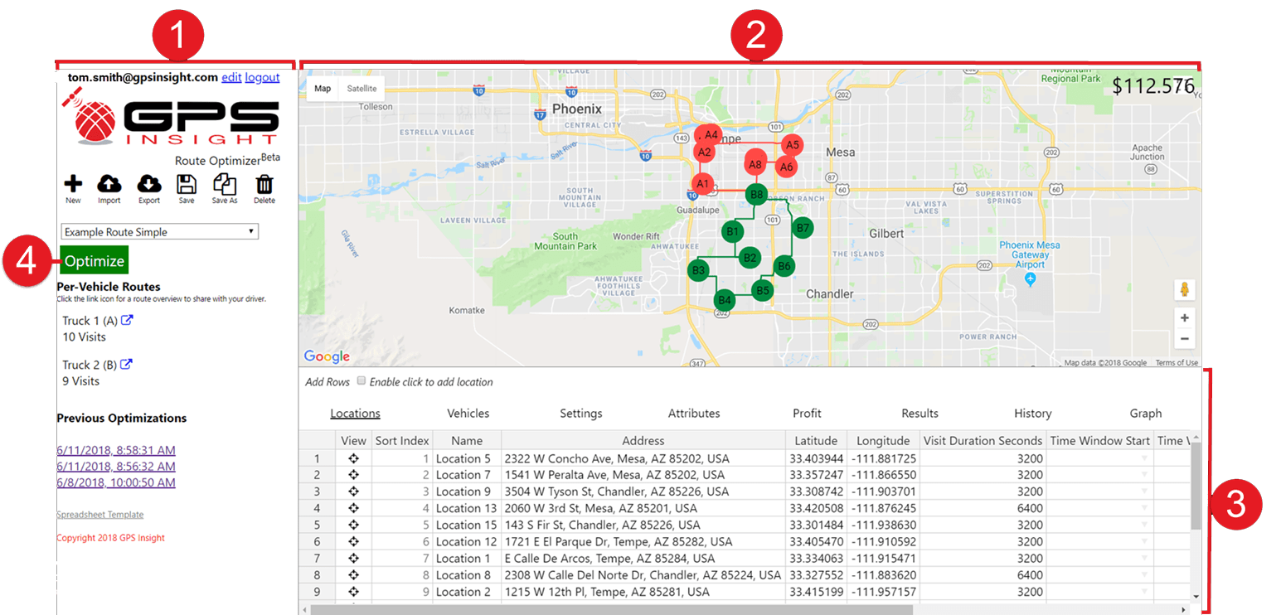
Task: Open the Settings tab
Action: [x=580, y=413]
